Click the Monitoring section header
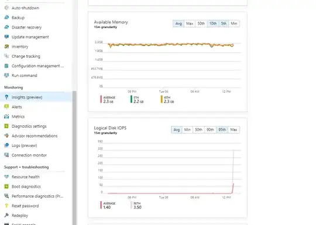Image resolution: width=316 pixels, height=225 pixels. (x=13, y=87)
